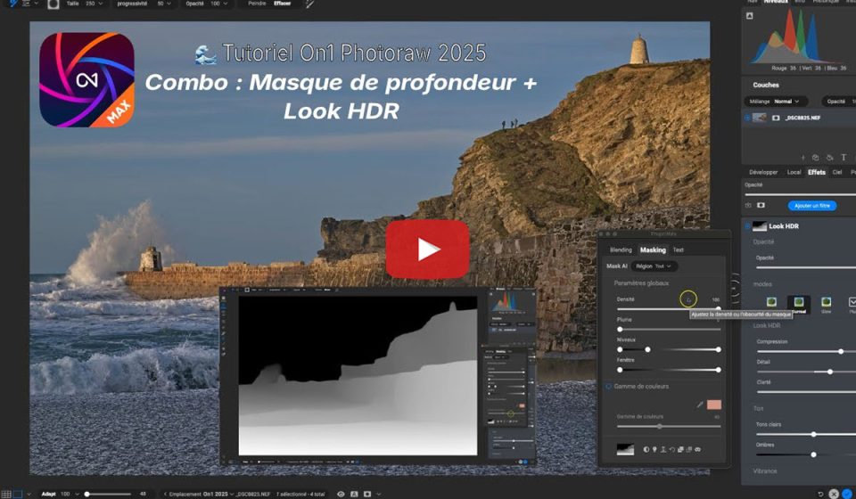This screenshot has height=499, width=856.
Task: Select the first Look HDR mode preset
Action: (x=771, y=302)
